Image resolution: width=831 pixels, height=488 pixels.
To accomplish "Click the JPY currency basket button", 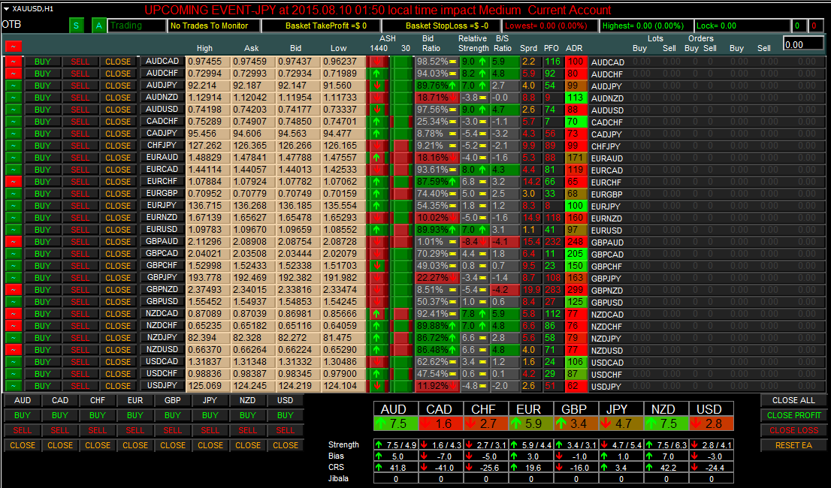I will [210, 401].
